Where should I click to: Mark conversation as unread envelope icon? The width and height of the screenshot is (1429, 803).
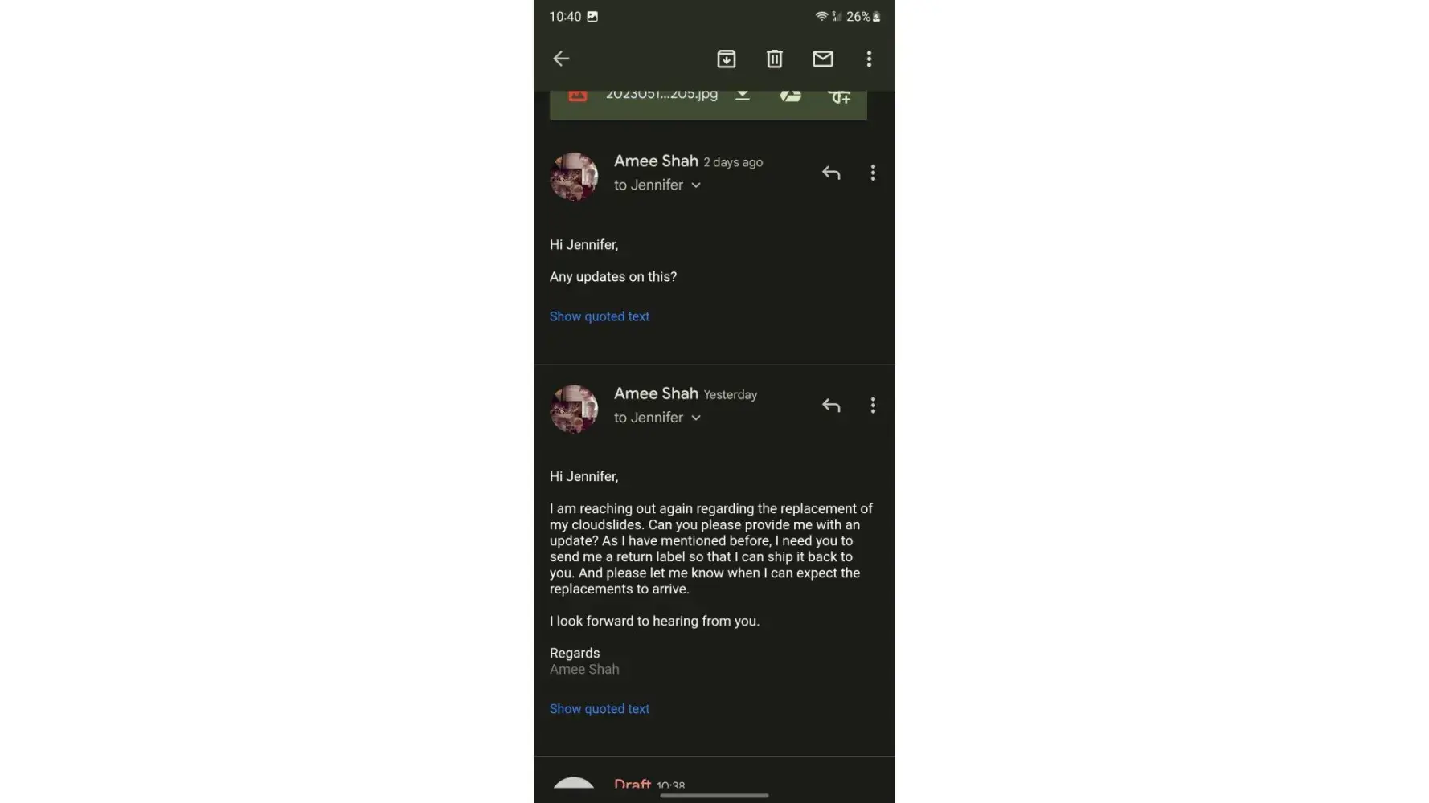point(823,59)
